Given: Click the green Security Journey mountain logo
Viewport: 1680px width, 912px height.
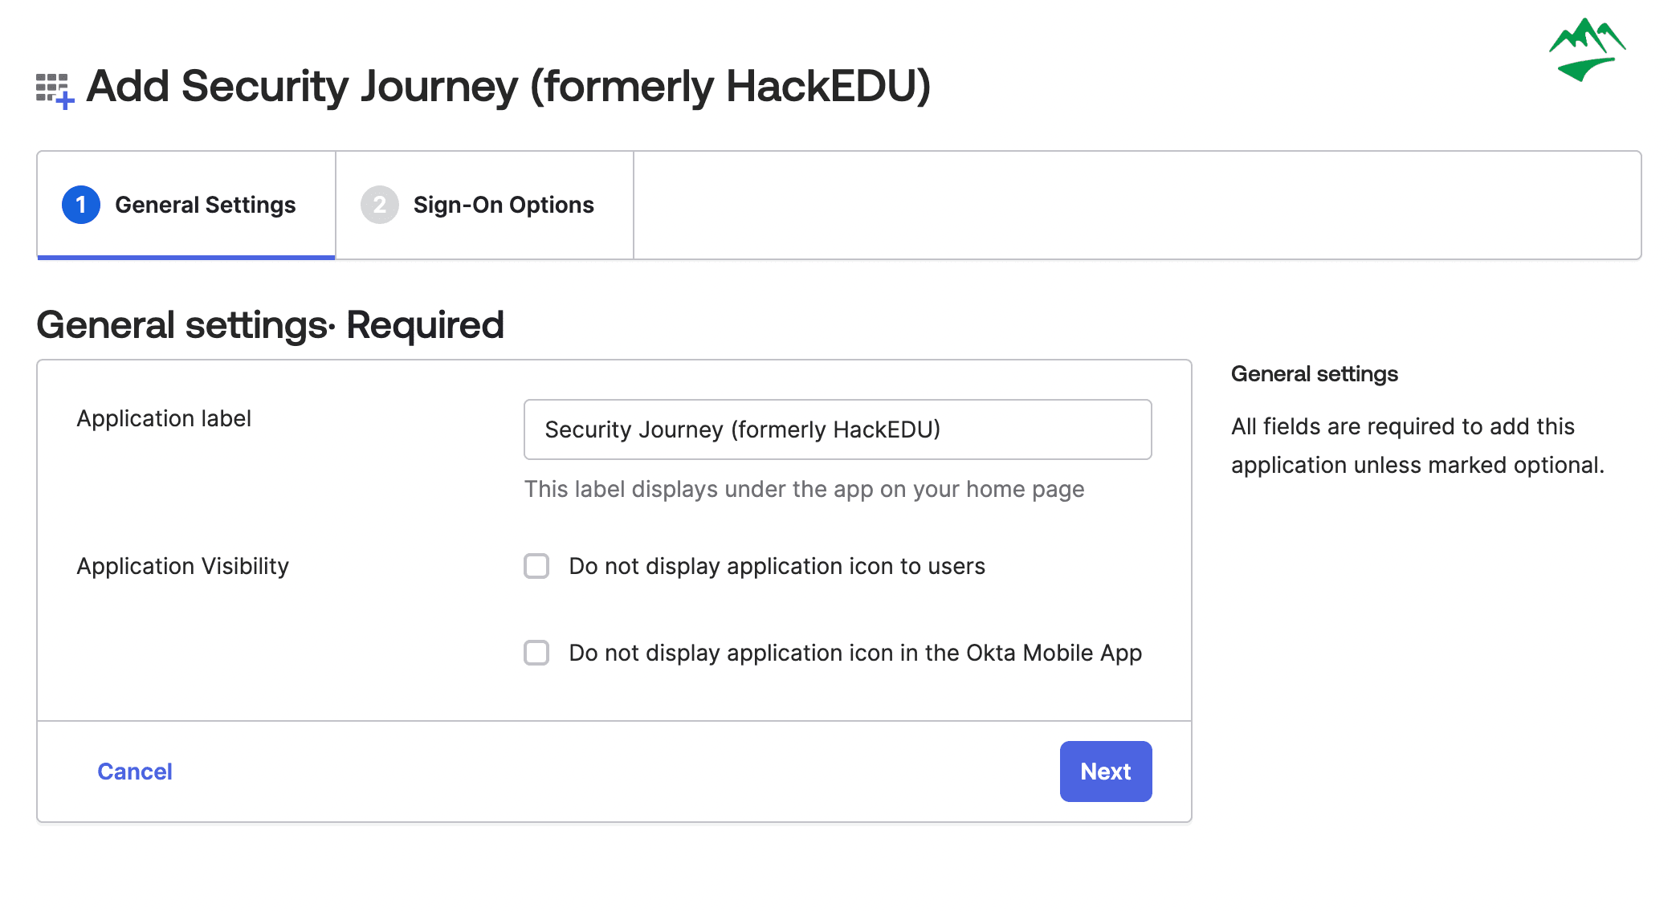Looking at the screenshot, I should click(1587, 50).
